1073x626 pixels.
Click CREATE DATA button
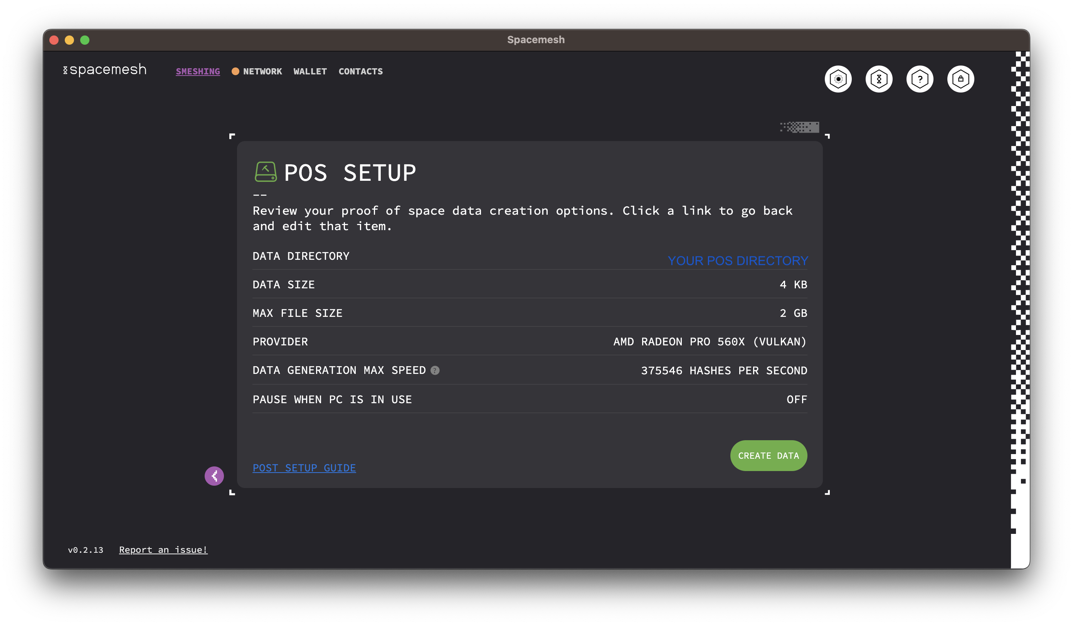[x=768, y=455]
